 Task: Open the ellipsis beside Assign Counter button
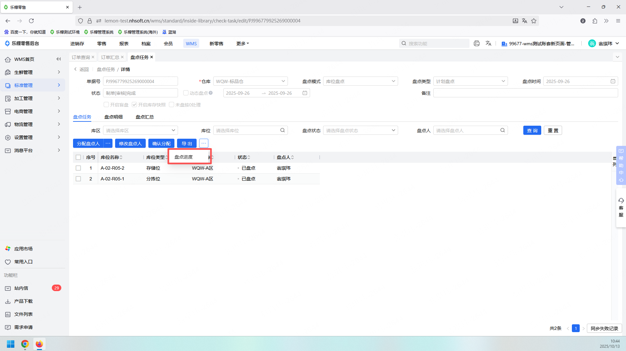[108, 143]
